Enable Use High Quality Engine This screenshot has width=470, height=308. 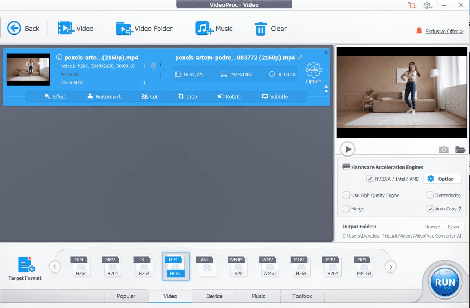(346, 195)
